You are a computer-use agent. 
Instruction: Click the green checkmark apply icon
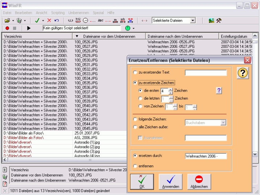pyautogui.click(x=37, y=21)
